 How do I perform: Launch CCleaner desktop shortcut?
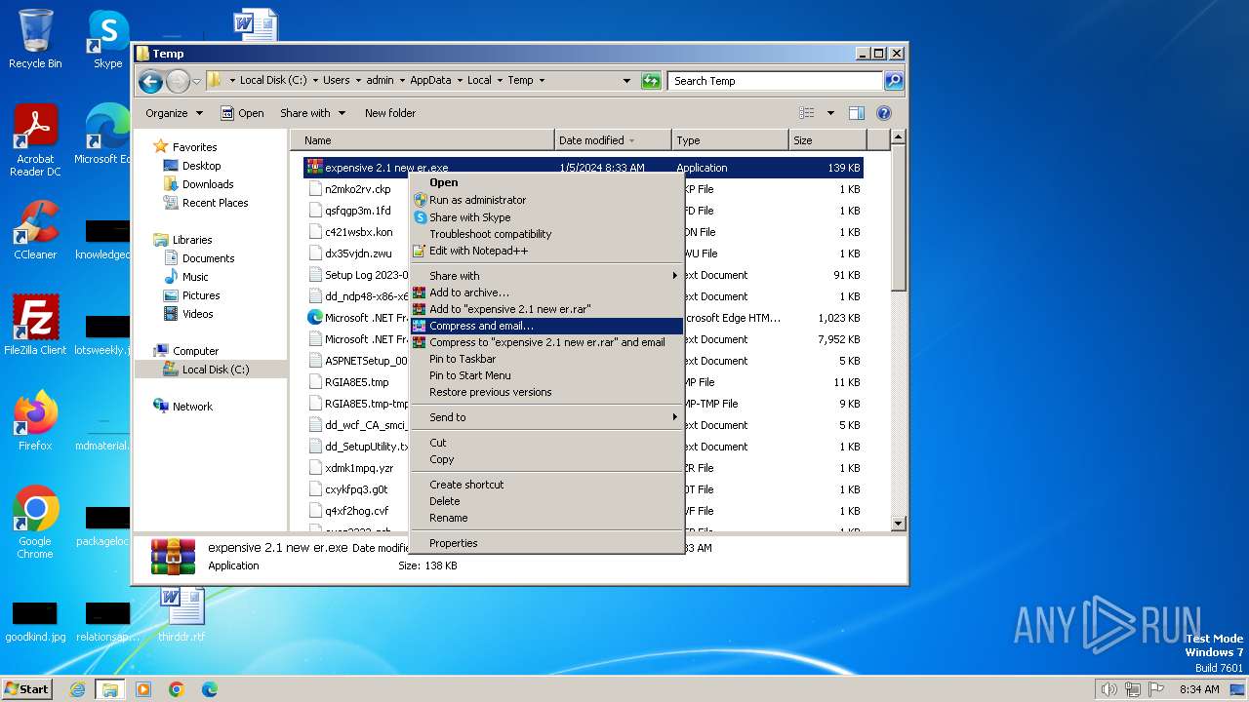click(35, 230)
